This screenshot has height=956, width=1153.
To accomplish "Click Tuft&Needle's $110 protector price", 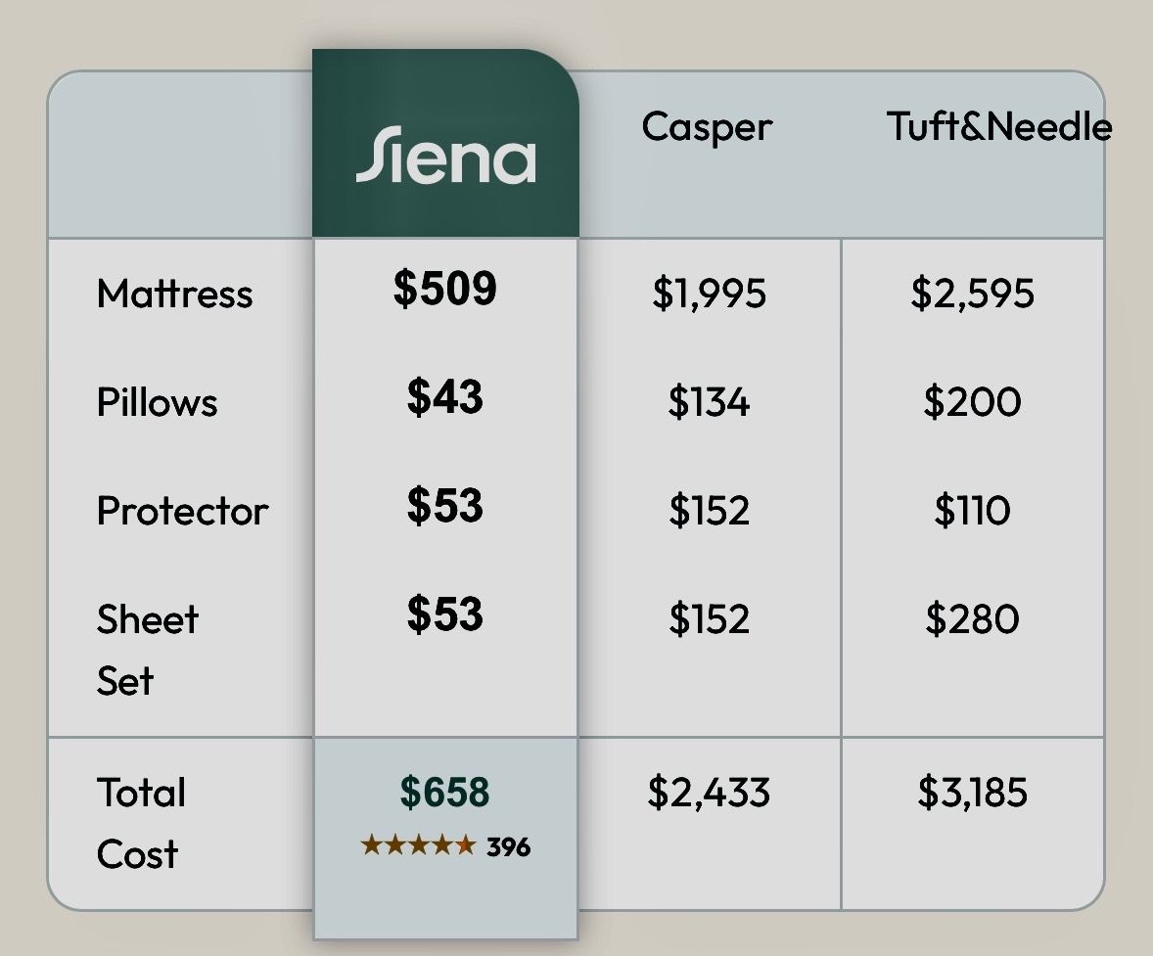I will pyautogui.click(x=972, y=511).
